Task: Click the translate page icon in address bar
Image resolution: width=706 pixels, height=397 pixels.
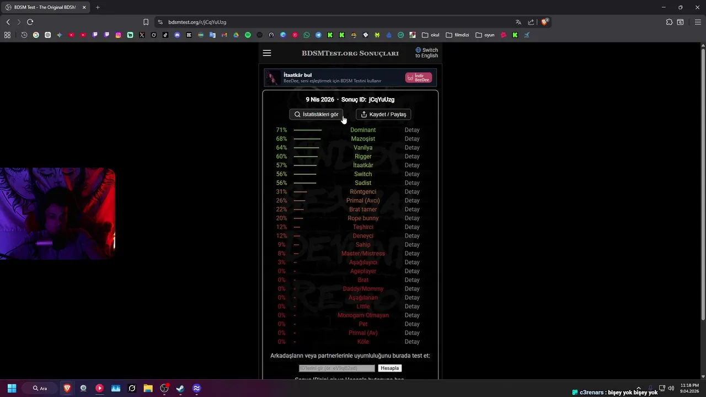Action: [x=518, y=22]
